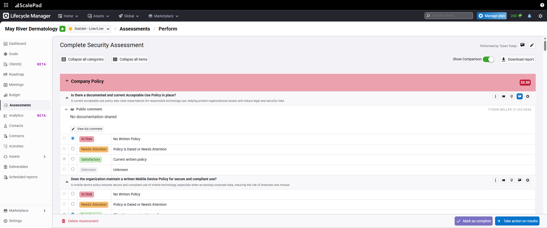Image resolution: width=547 pixels, height=228 pixels.
Task: Select Needs Attention for Acceptable Use Policy
Action: coord(73,149)
